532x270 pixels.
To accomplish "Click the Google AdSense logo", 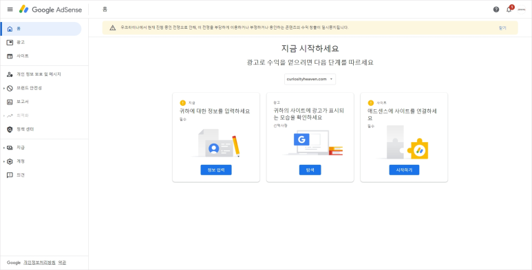I will [x=50, y=10].
